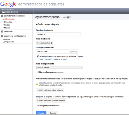
Task: Click the Administrador de etiquetas title
Action: coord(41,4)
